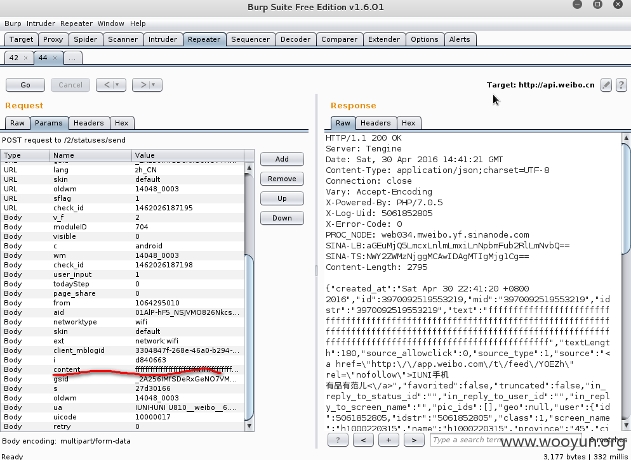
Task: Close Repeater tab 42 with its x
Action: [26, 58]
